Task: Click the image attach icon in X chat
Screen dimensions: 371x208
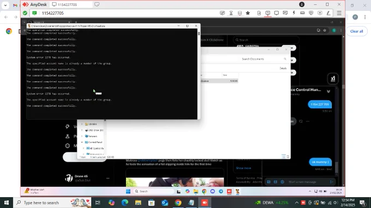Action: (x=269, y=182)
